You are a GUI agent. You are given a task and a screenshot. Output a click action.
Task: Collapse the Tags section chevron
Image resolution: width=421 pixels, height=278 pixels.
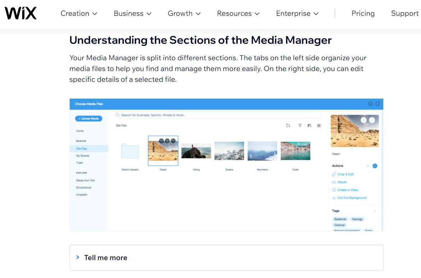[375, 211]
